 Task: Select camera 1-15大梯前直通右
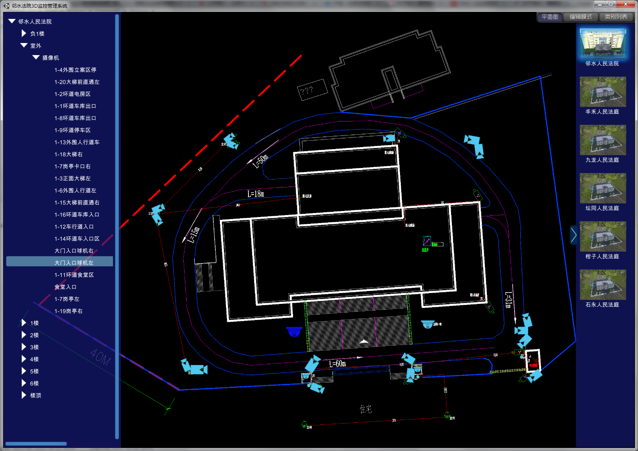click(77, 203)
